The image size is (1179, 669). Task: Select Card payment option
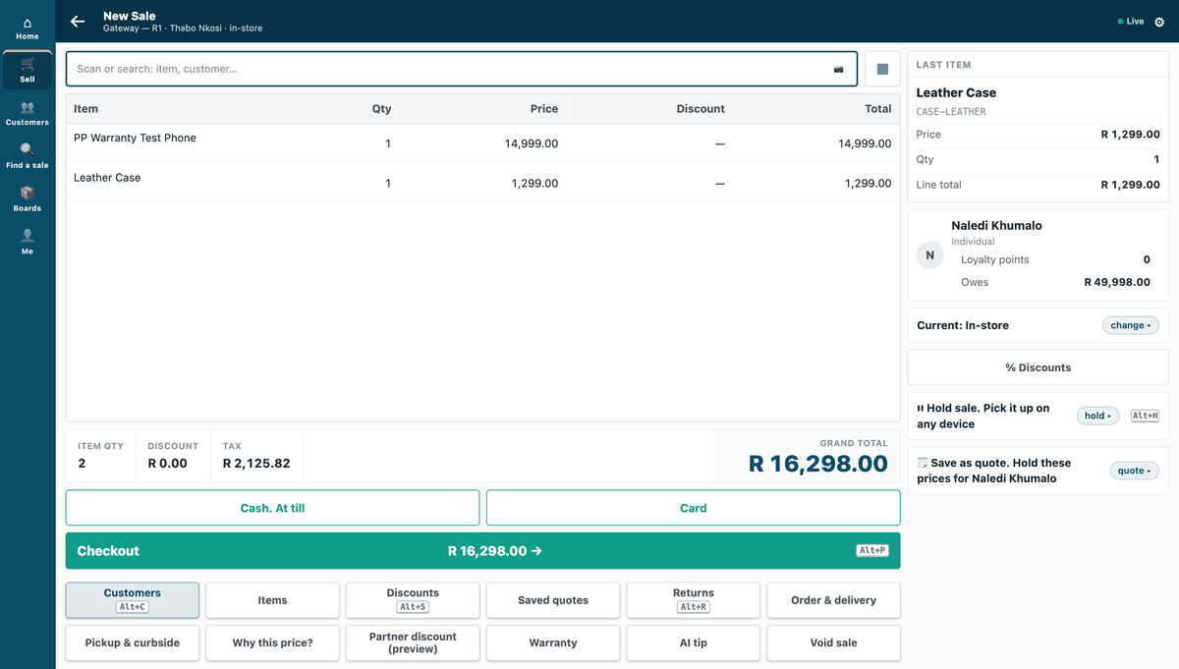[694, 508]
